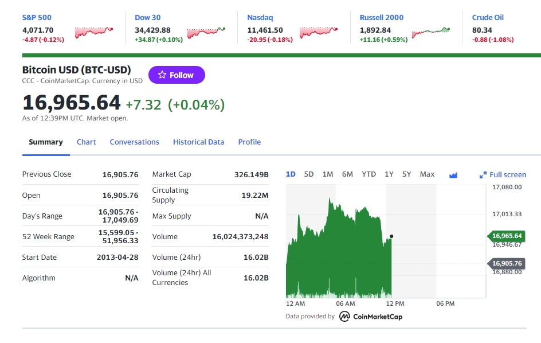Click the Algorithm label
The image size is (541, 343).
38,278
